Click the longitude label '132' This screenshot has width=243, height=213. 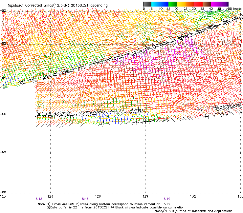pyautogui.click(x=193, y=196)
